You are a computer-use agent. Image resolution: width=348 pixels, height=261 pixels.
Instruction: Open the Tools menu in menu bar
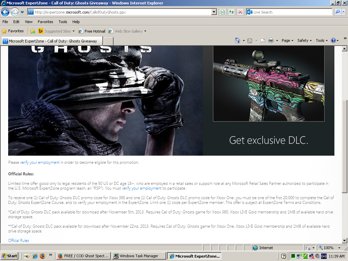[x=63, y=22]
